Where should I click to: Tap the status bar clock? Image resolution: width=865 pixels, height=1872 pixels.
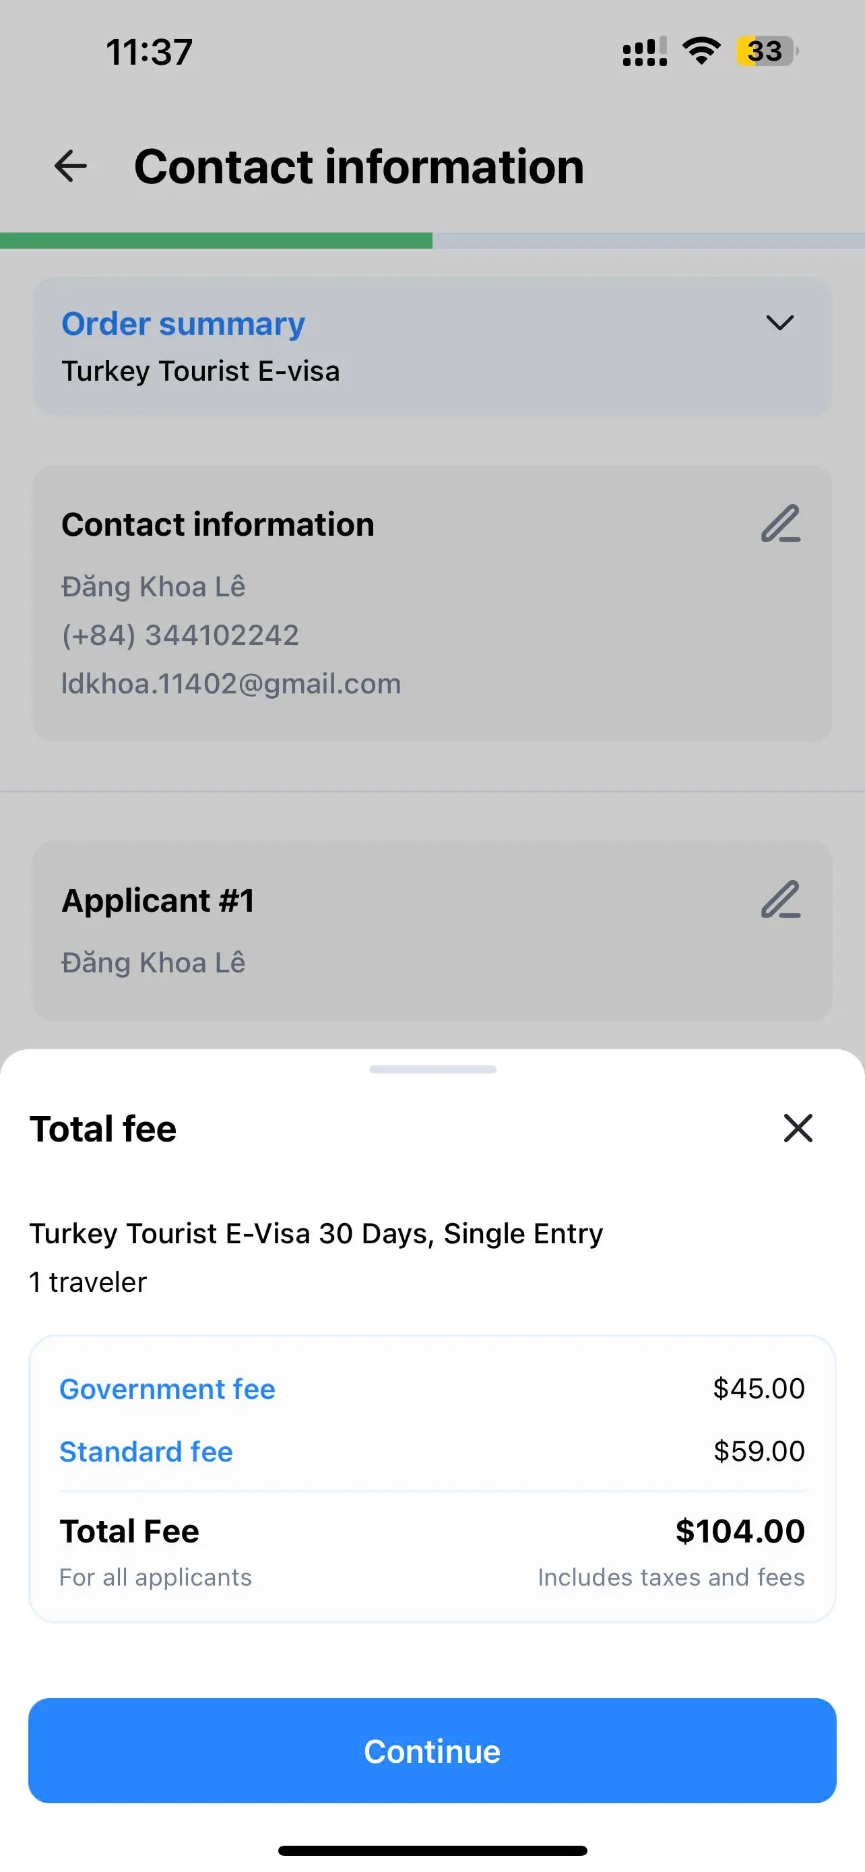click(149, 52)
